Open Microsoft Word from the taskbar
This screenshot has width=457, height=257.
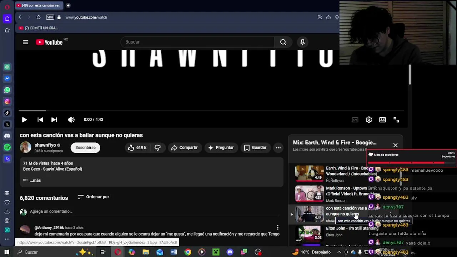point(174,252)
